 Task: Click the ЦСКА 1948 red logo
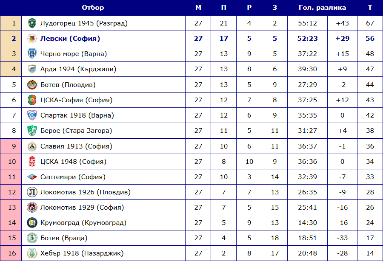[32, 162]
